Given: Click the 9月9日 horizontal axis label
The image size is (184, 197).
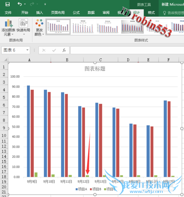Looking at the screenshot, I should click(x=32, y=182).
